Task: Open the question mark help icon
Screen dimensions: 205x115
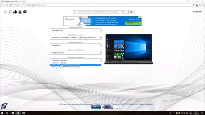Action: (25, 12)
